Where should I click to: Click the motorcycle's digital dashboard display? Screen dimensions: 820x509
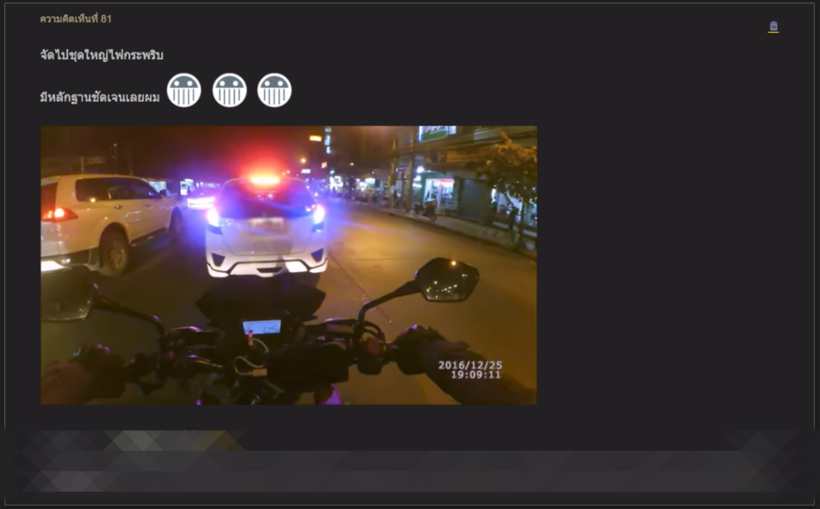[x=261, y=327]
